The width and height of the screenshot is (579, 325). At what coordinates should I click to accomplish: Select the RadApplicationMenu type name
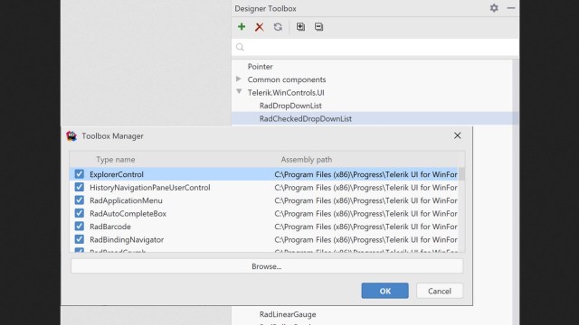(126, 200)
